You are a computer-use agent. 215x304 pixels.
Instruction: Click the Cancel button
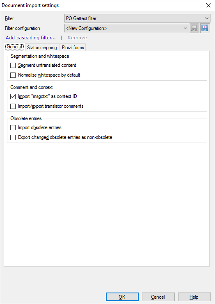[158, 297]
